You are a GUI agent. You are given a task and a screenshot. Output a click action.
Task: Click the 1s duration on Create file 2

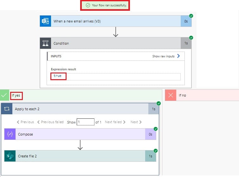coord(151,156)
